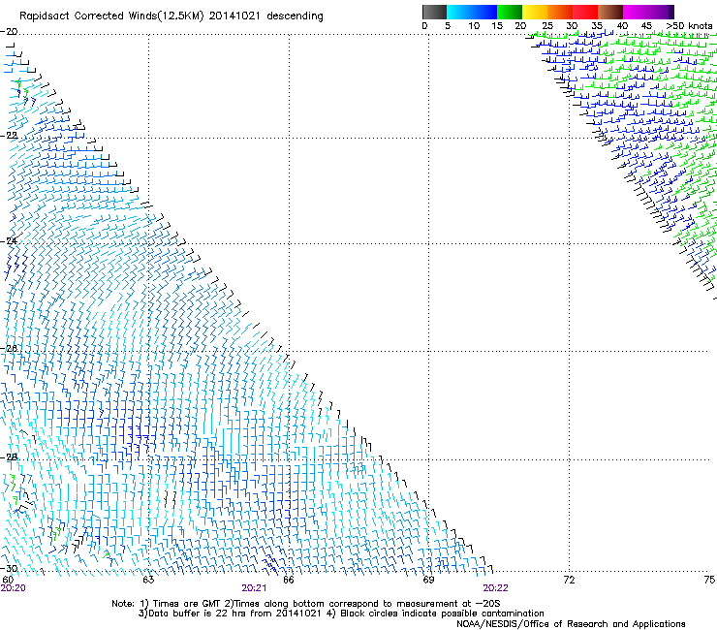
Task: Click the latitude label '-22'
Action: pos(9,136)
